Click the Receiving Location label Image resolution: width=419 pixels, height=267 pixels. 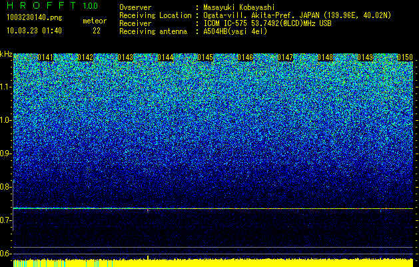pos(155,15)
